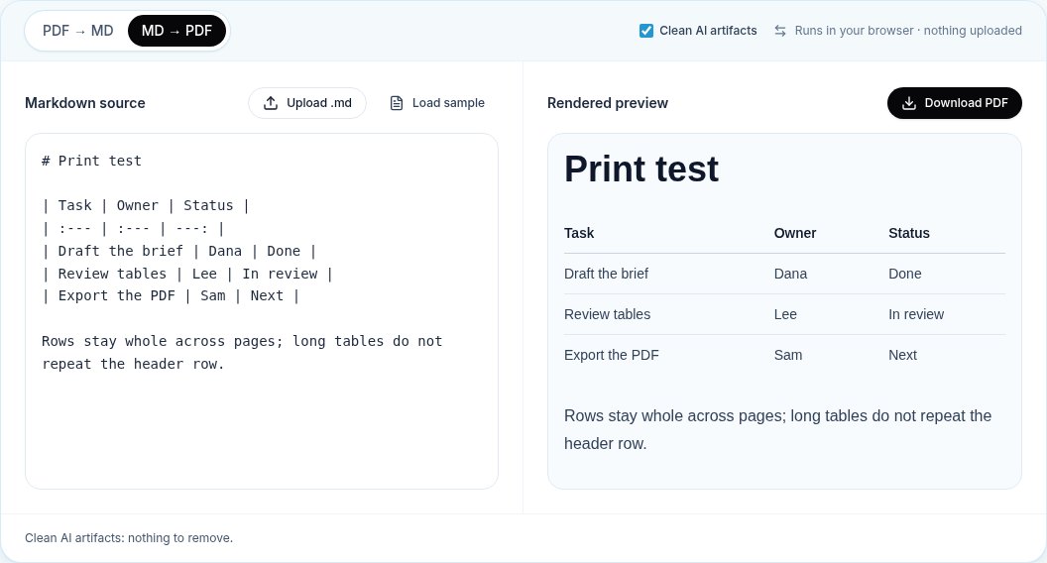The height and width of the screenshot is (563, 1047).
Task: Click the document icon for Load sample
Action: click(397, 103)
